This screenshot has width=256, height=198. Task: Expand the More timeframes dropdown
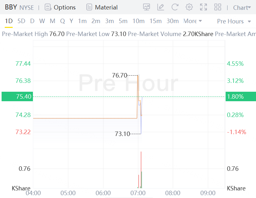(x=192, y=21)
